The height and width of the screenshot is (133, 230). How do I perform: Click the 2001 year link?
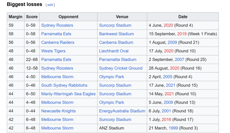coord(166,111)
